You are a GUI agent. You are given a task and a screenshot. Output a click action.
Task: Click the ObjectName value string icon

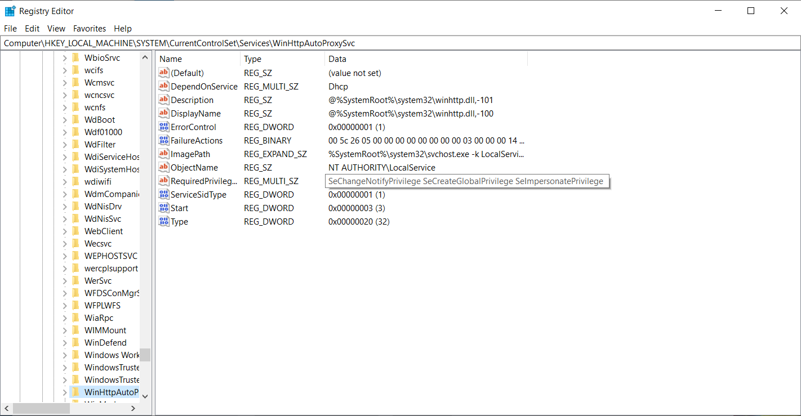tap(164, 167)
